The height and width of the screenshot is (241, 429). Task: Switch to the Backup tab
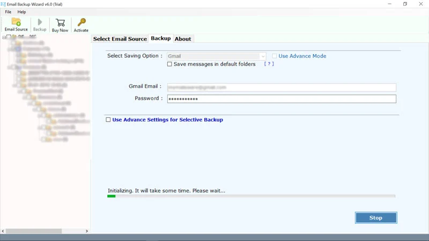click(160, 38)
